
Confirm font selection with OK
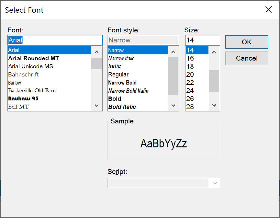point(247,42)
